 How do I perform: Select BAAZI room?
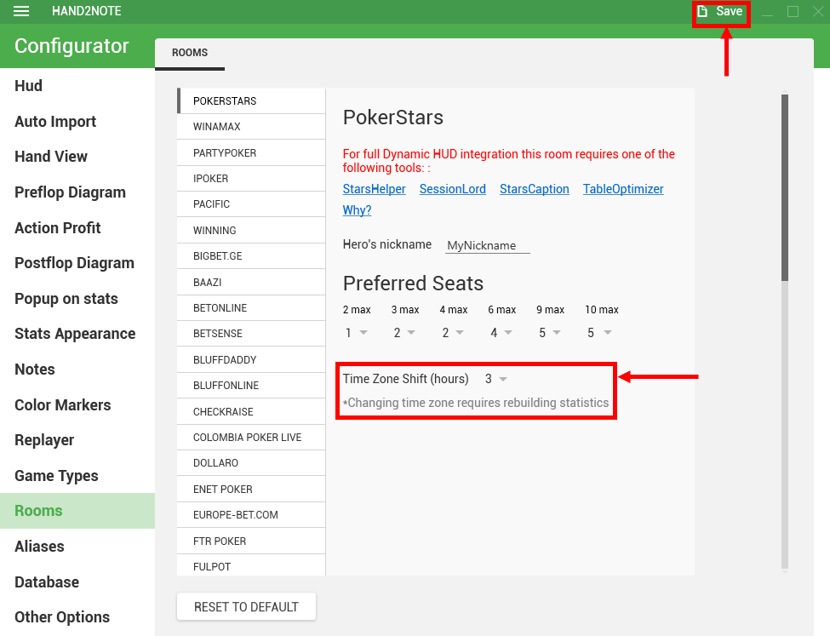(251, 283)
